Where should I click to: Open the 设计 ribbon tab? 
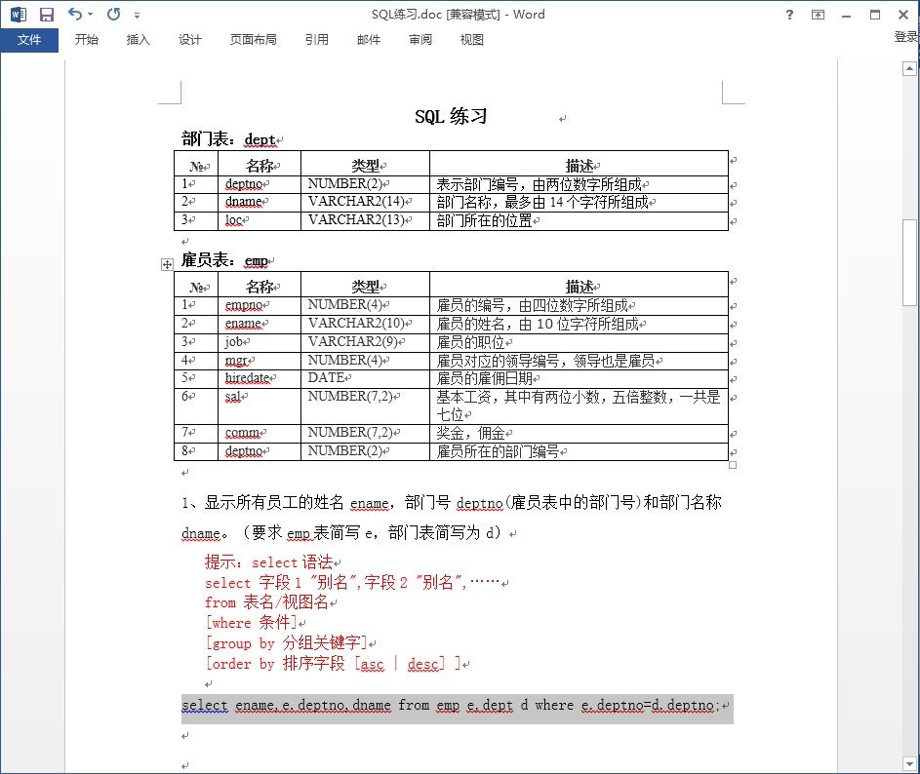189,40
